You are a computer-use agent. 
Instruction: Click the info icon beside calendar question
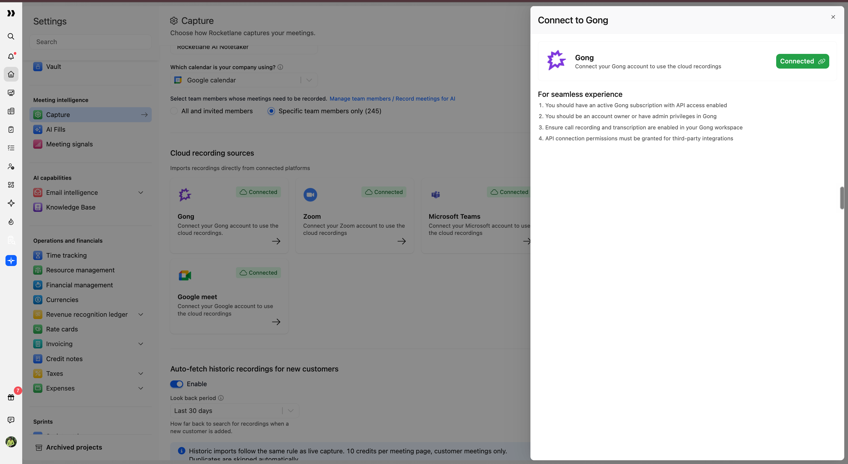click(280, 67)
